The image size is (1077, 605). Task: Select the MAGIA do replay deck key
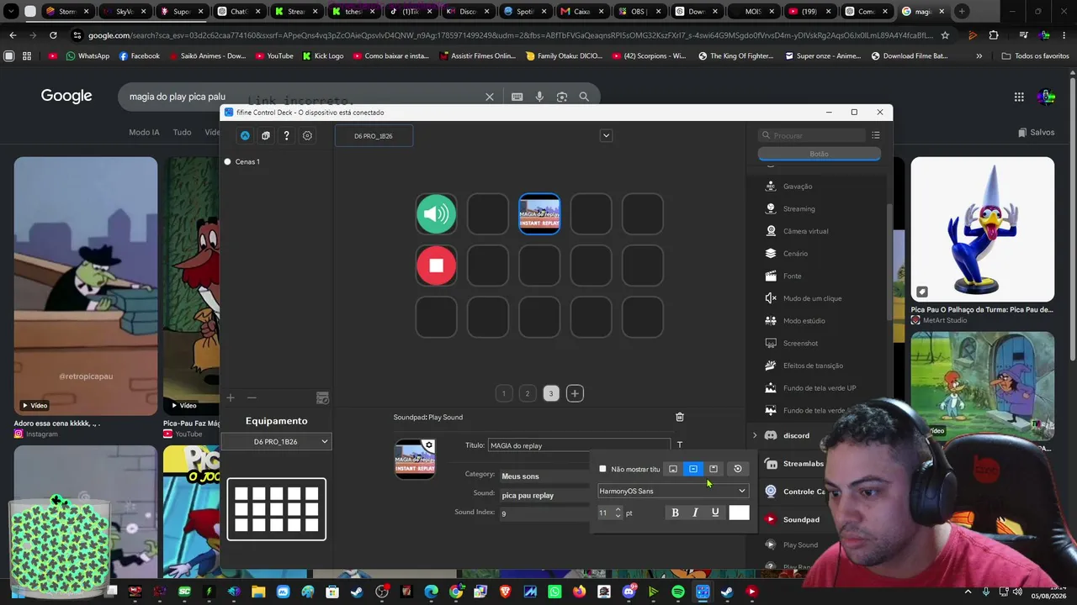(x=539, y=214)
